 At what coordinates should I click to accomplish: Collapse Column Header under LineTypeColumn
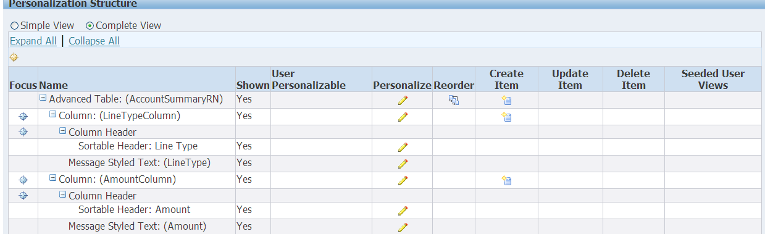[63, 132]
